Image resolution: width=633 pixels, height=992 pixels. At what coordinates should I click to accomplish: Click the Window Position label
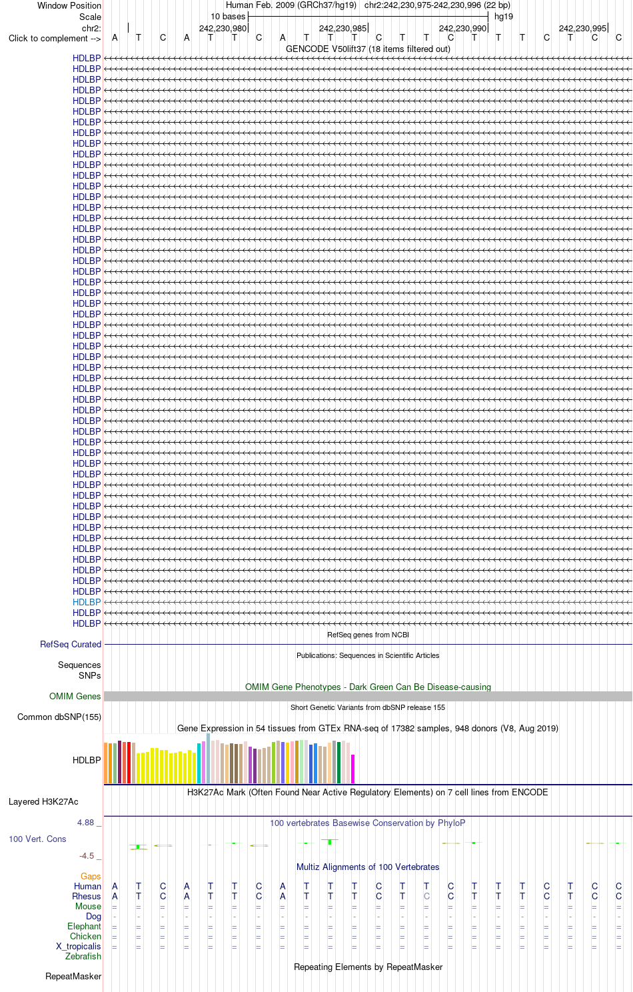tap(69, 5)
